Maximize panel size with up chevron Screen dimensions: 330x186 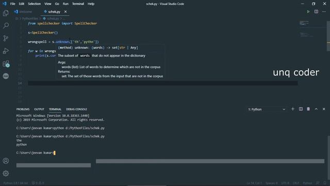pyautogui.click(x=316, y=109)
